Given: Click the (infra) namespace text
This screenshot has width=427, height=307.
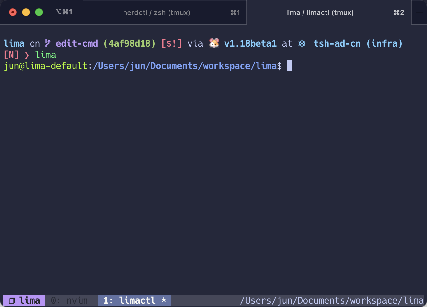Looking at the screenshot, I should (385, 43).
